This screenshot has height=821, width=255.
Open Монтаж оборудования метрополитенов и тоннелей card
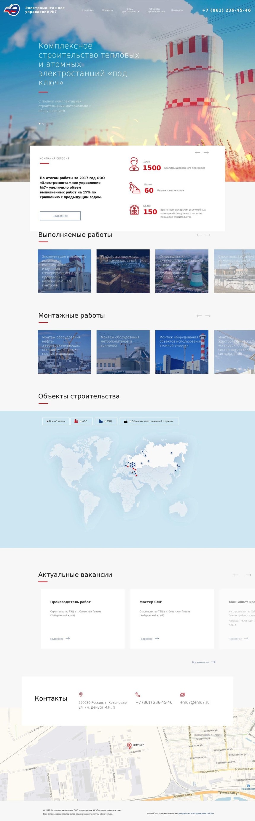coord(123,352)
